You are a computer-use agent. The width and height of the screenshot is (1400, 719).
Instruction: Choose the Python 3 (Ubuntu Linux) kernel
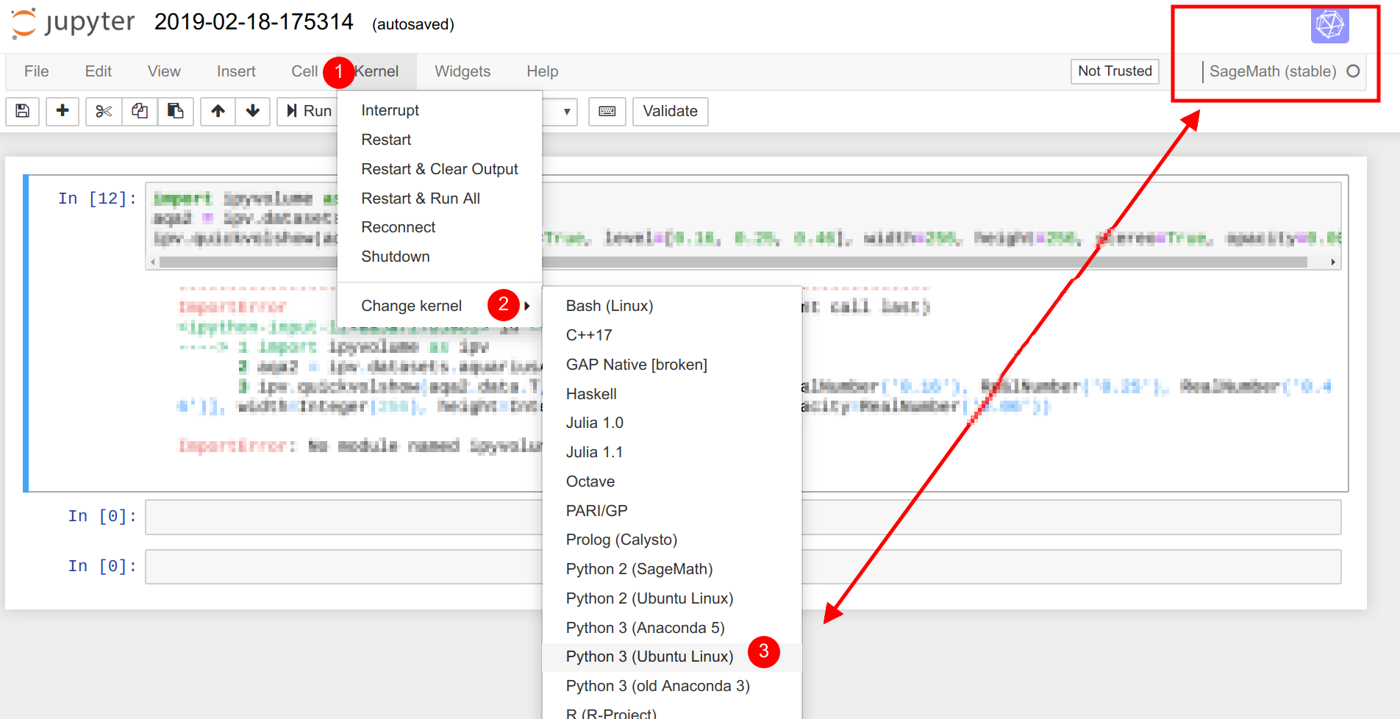click(x=649, y=657)
